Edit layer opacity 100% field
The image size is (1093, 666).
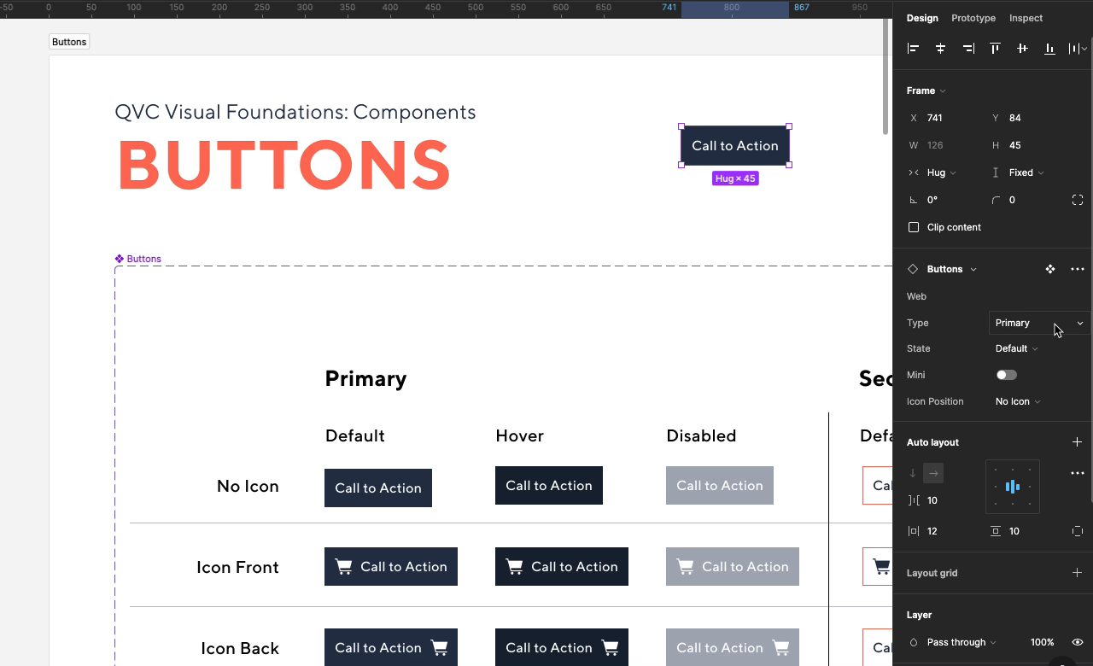pyautogui.click(x=1042, y=642)
